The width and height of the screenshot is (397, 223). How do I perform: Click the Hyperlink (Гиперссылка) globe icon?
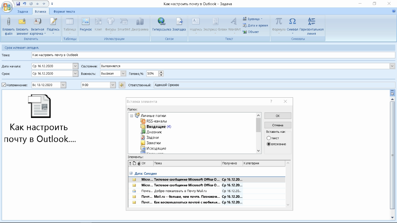point(161,22)
